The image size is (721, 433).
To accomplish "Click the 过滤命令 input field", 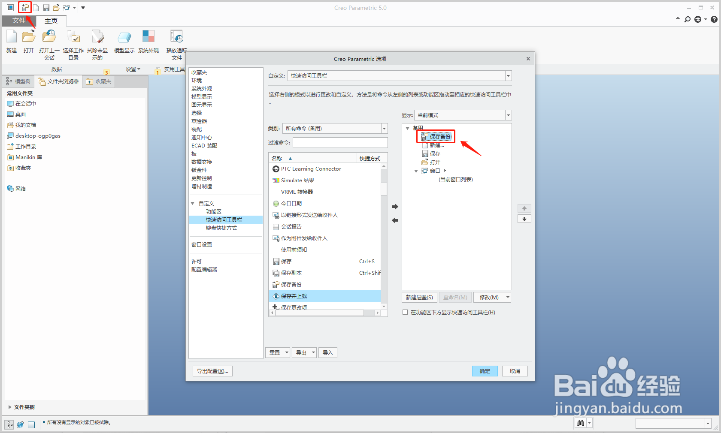I will [340, 143].
